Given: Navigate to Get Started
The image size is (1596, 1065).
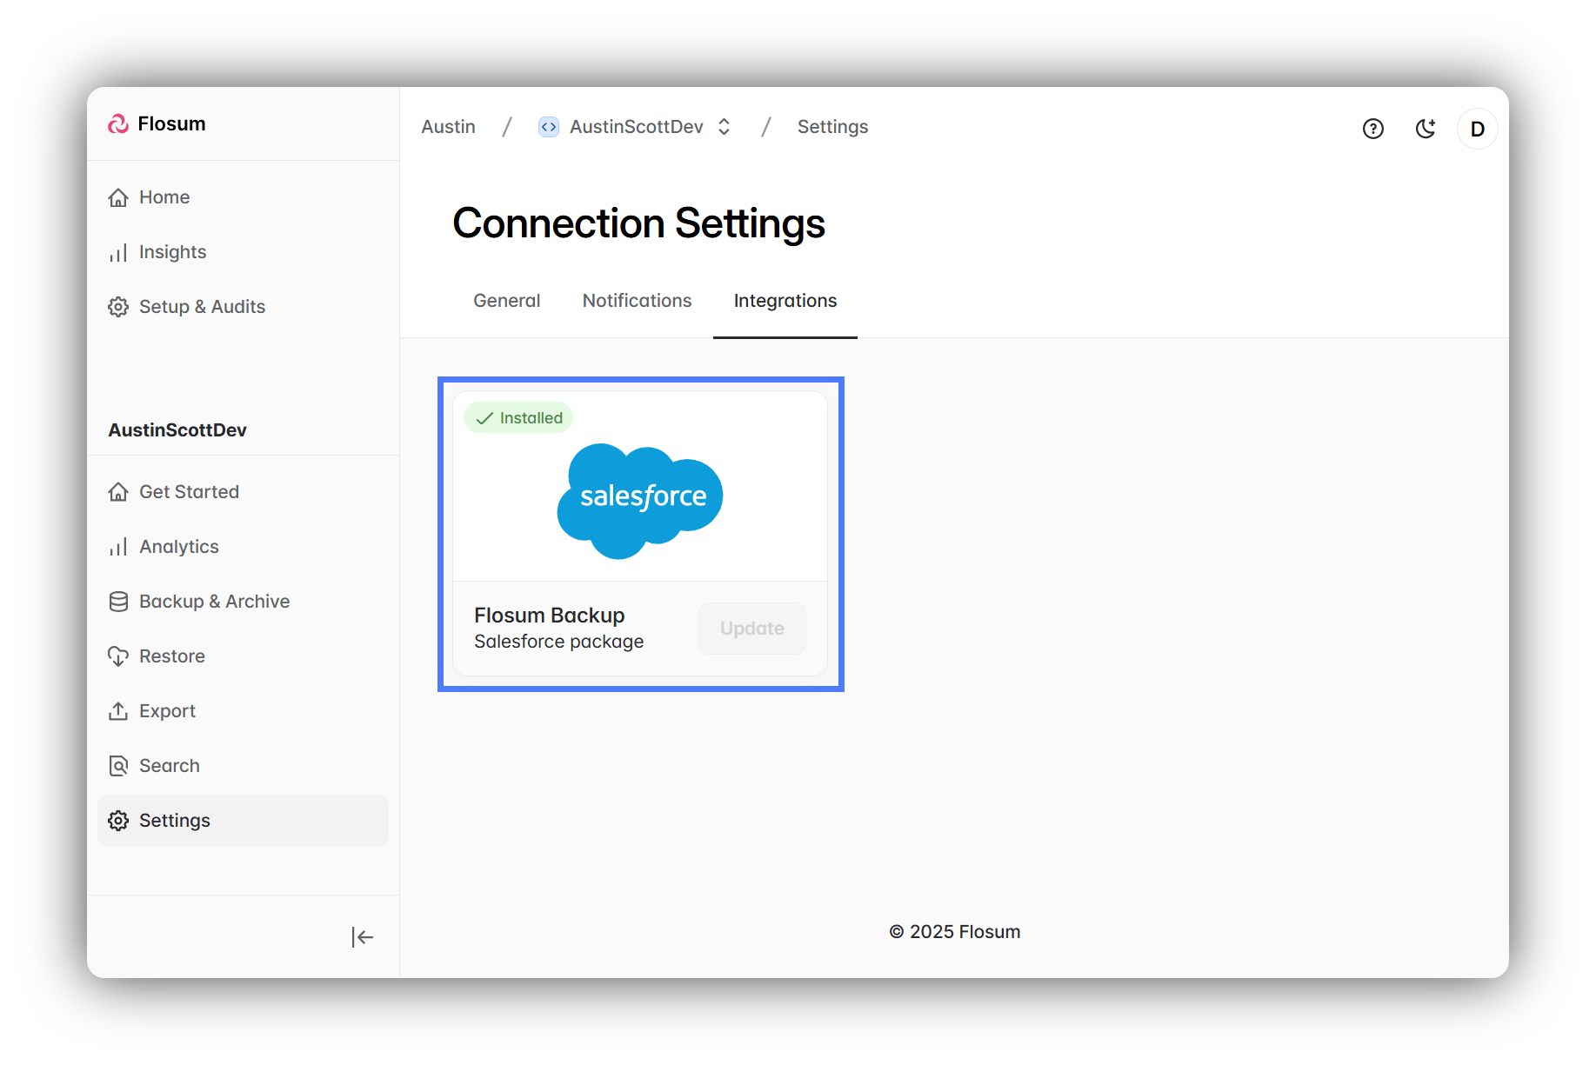Looking at the screenshot, I should coord(189,492).
